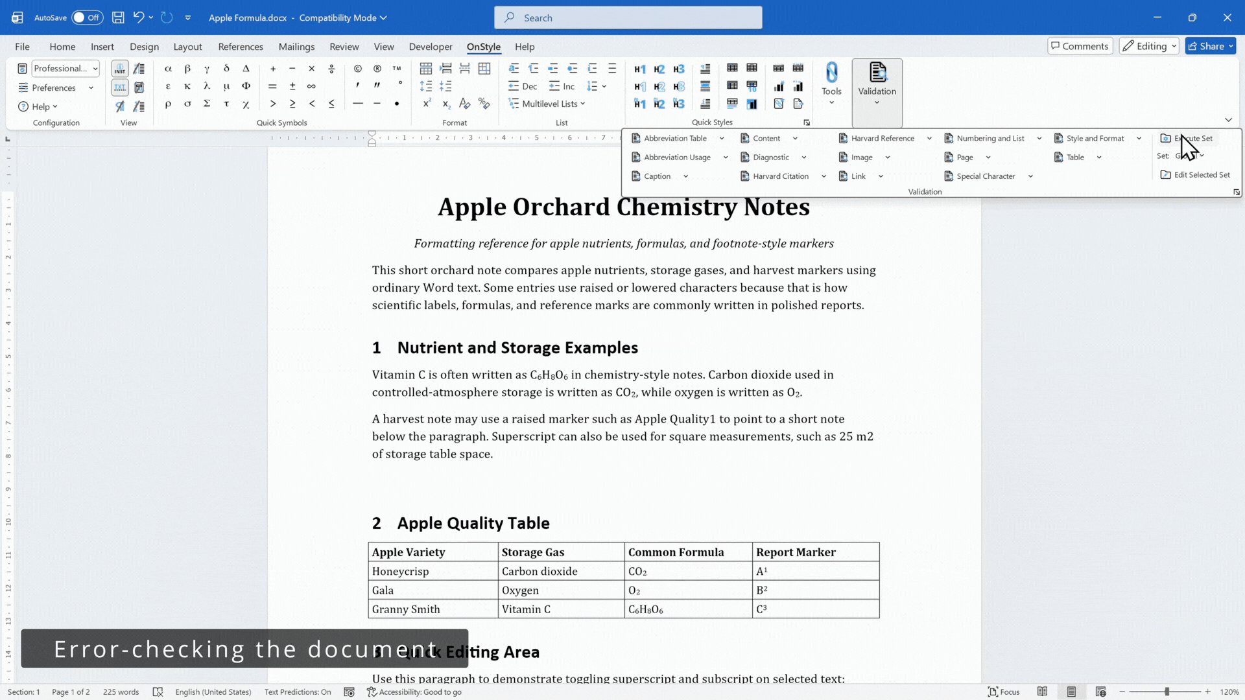Switch to the Home tab
The image size is (1245, 700).
click(x=62, y=47)
